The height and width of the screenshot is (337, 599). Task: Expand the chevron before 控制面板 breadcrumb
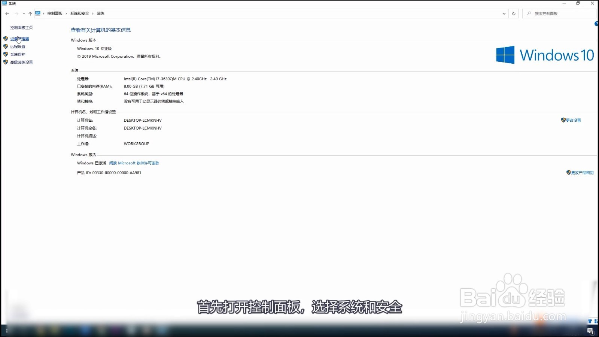pos(43,13)
